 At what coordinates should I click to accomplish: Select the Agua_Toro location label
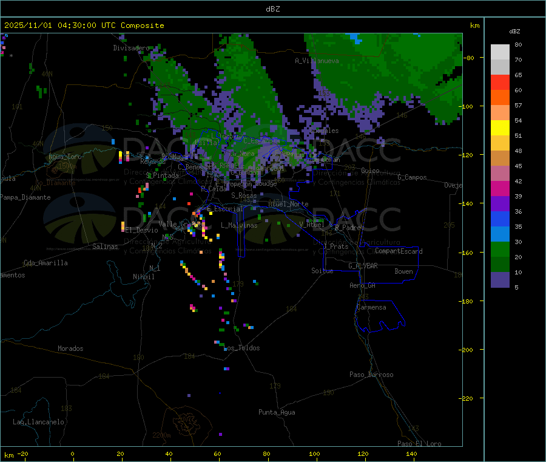[x=65, y=157]
